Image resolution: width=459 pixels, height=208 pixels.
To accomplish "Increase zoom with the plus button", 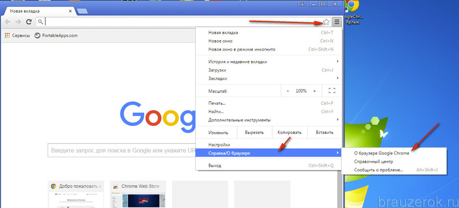I will point(314,91).
